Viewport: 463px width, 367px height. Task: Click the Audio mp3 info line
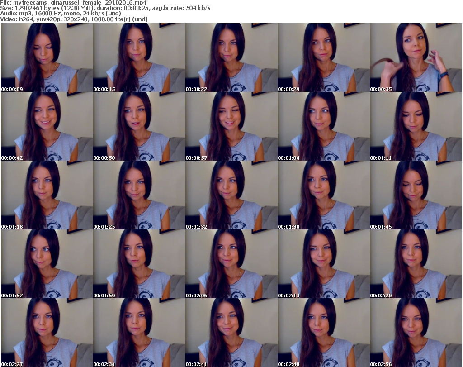(61, 14)
